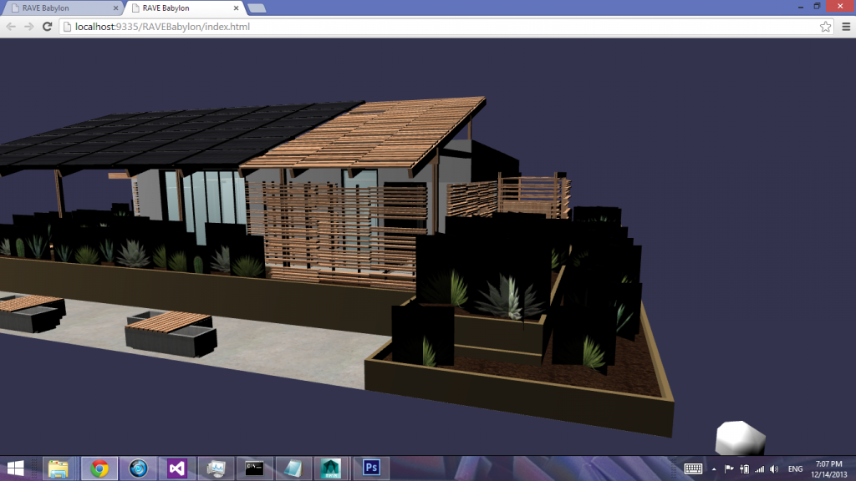Open File Explorer from the taskbar
This screenshot has height=481, width=856.
click(x=59, y=468)
